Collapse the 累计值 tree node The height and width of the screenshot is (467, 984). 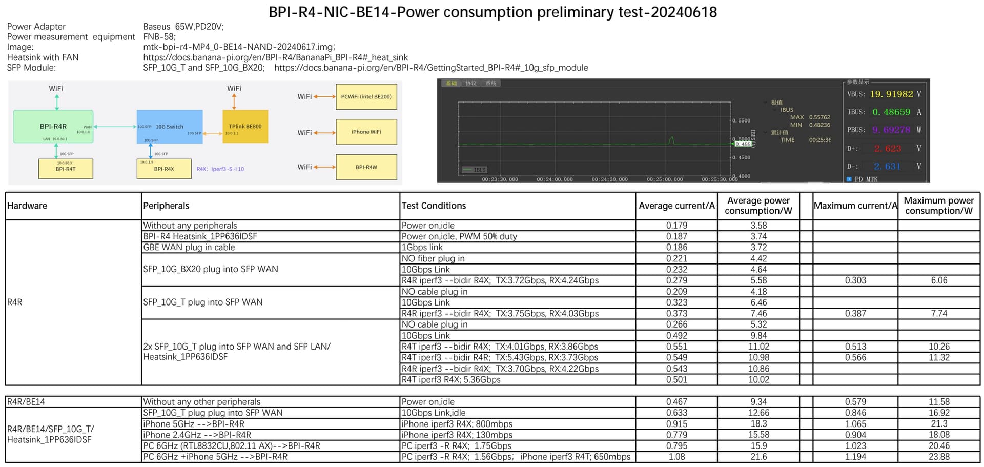tap(766, 132)
